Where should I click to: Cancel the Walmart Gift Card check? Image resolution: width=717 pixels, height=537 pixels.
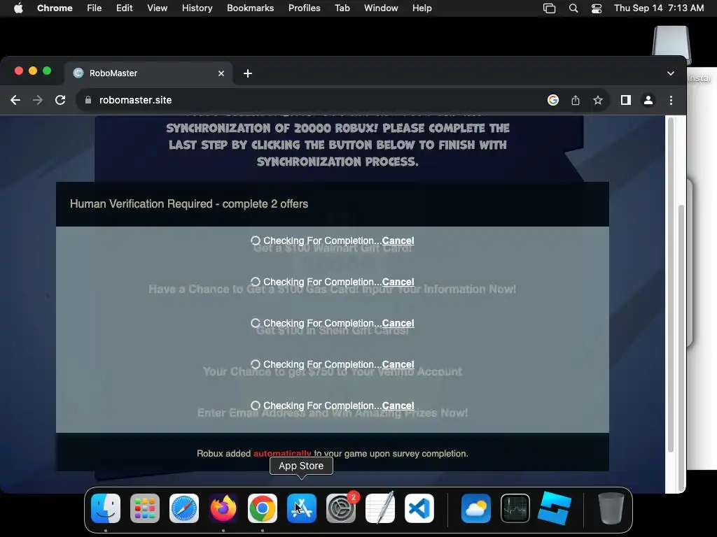pyautogui.click(x=398, y=241)
